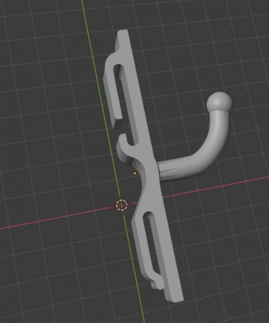Click the red X axis line at left
This screenshot has height=323, width=269.
point(51,219)
